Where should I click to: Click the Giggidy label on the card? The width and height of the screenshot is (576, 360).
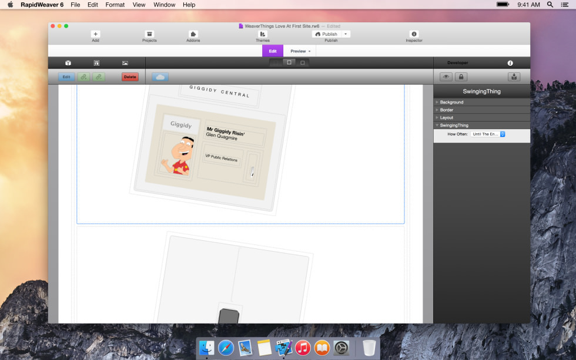tap(181, 125)
